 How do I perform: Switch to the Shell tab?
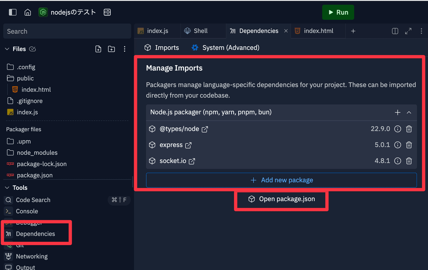[200, 31]
